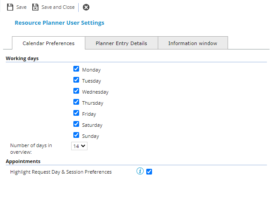274x205 pixels.
Task: Click the blue info icon beside Highlight Request
Action: 140,171
